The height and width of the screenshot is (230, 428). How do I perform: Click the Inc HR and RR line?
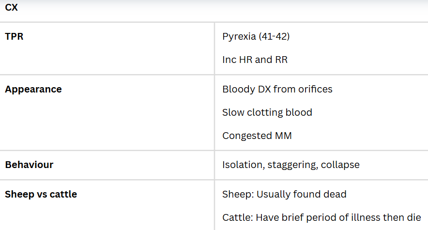(x=255, y=60)
